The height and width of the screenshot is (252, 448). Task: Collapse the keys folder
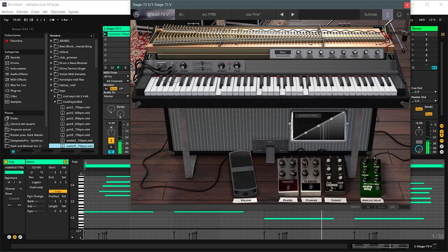(52, 91)
